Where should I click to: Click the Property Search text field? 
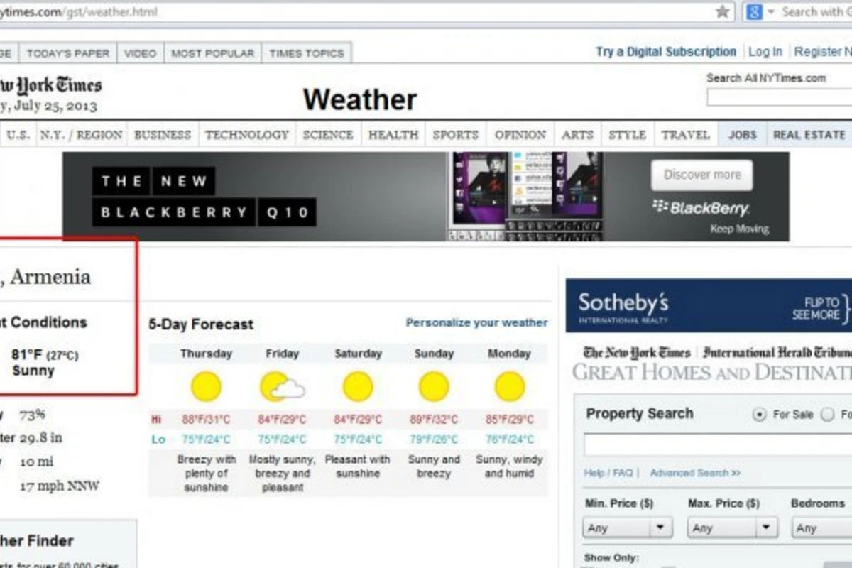[718, 445]
